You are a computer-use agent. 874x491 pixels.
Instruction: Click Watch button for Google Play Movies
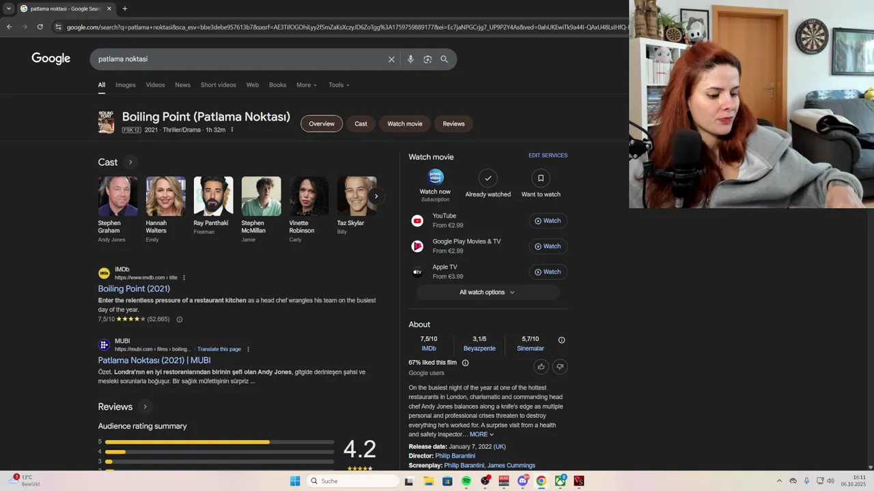point(548,246)
